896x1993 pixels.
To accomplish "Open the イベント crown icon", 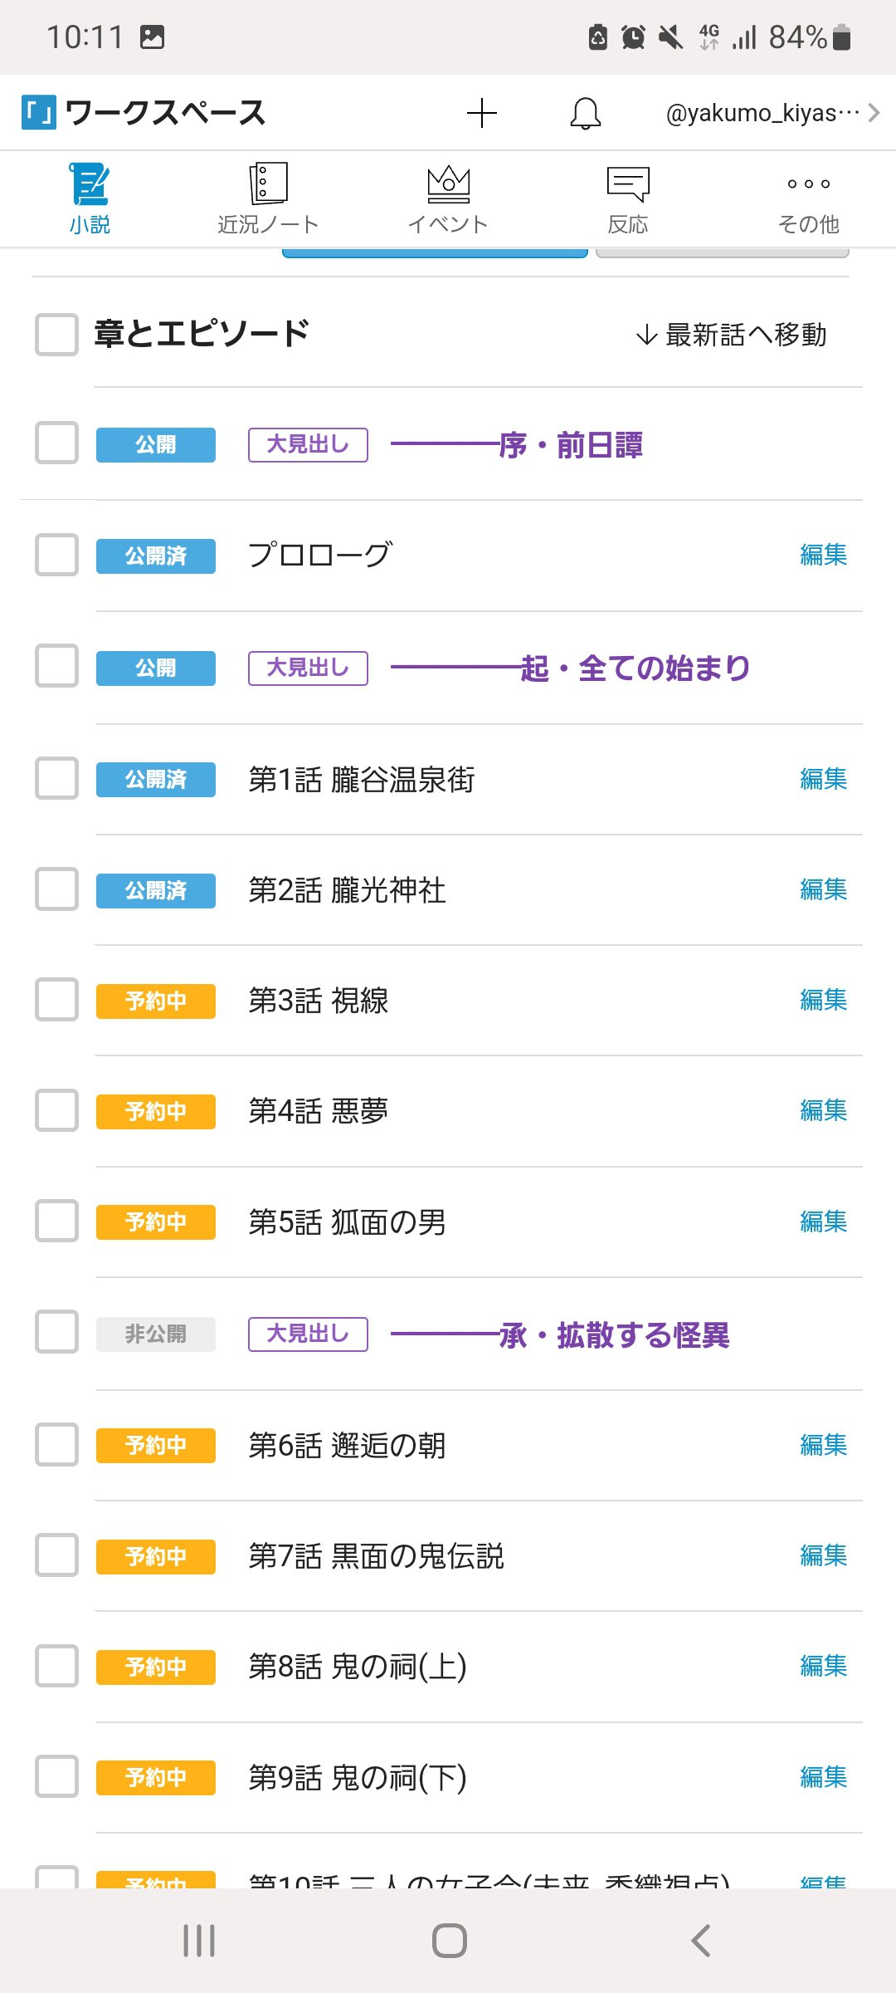I will point(448,184).
